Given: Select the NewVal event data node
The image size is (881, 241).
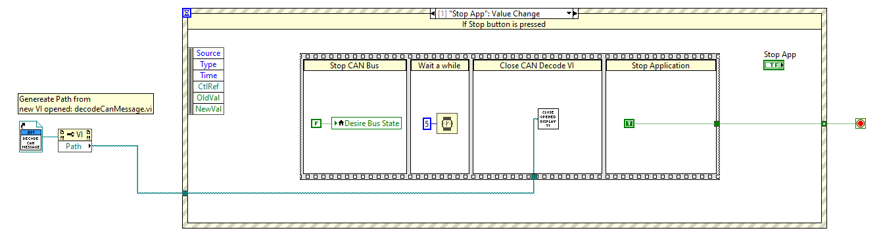Looking at the screenshot, I should pyautogui.click(x=208, y=109).
